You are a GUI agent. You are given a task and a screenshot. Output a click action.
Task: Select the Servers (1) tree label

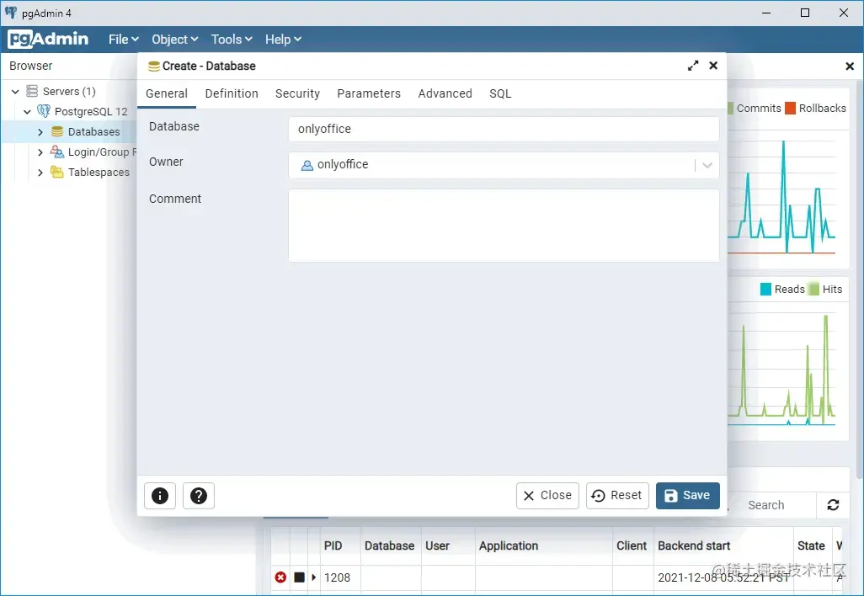point(69,92)
